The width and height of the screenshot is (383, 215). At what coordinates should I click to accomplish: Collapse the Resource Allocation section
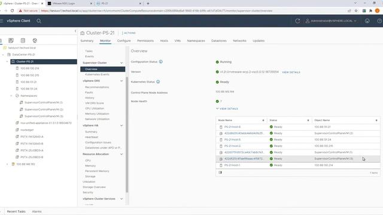[121, 154]
